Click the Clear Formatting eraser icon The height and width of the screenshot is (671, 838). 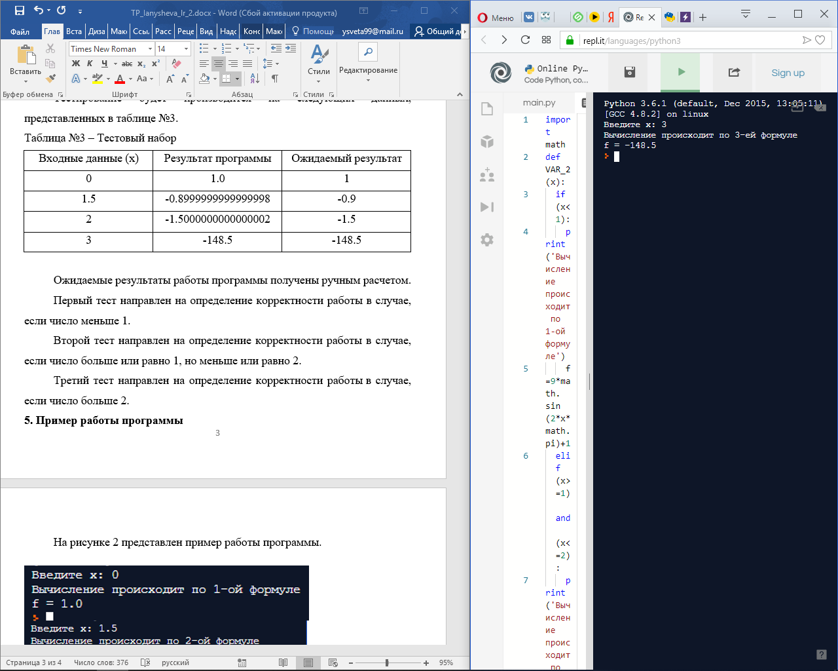pos(176,64)
